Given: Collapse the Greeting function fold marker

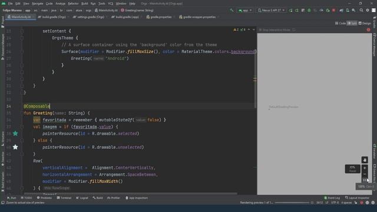Looking at the screenshot, I should pyautogui.click(x=22, y=113).
